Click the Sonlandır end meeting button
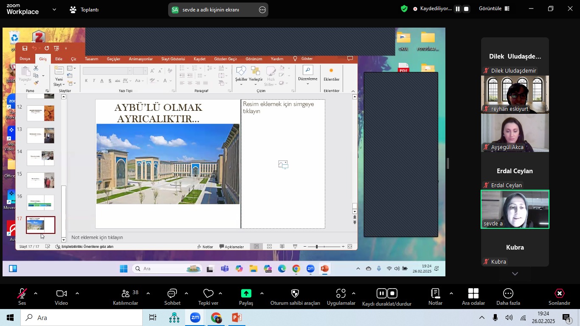This screenshot has width=580, height=326. click(x=559, y=297)
